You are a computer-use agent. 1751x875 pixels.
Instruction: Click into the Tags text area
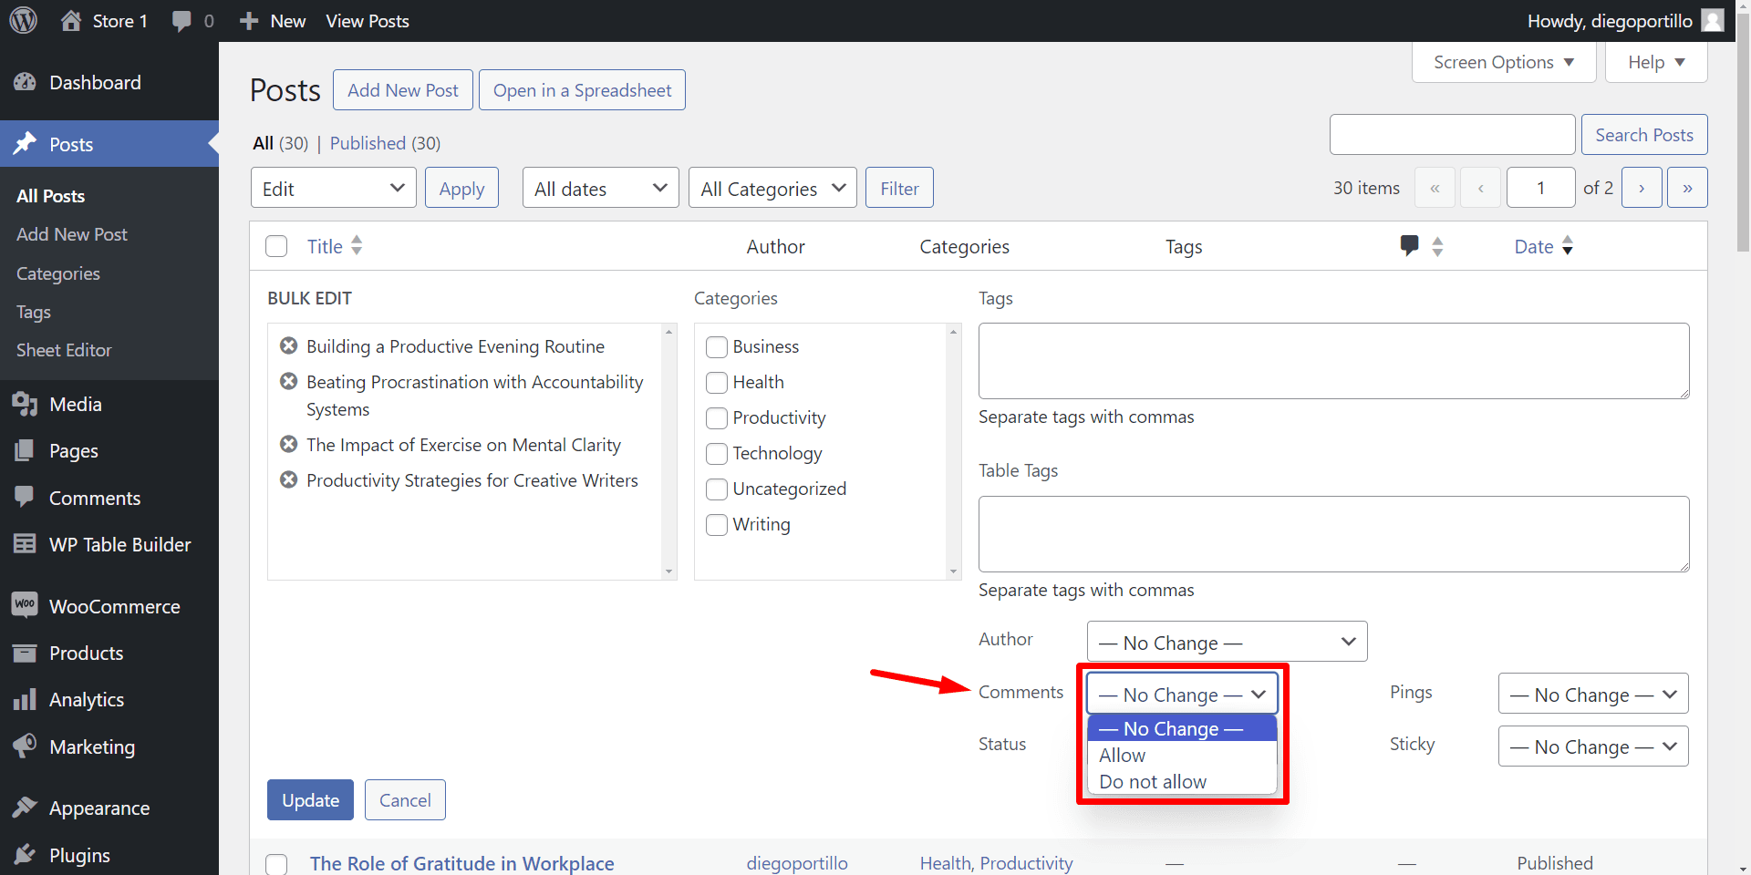(1333, 361)
